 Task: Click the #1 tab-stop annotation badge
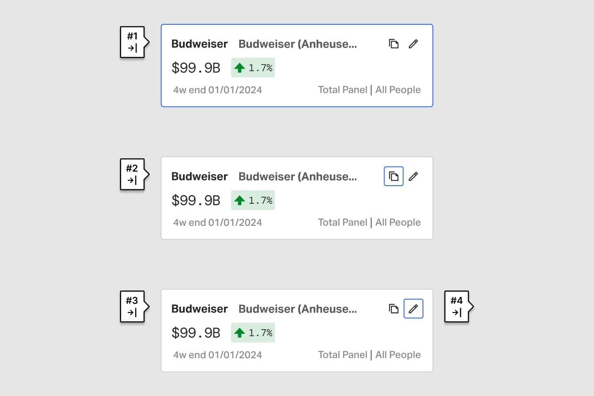(x=133, y=42)
